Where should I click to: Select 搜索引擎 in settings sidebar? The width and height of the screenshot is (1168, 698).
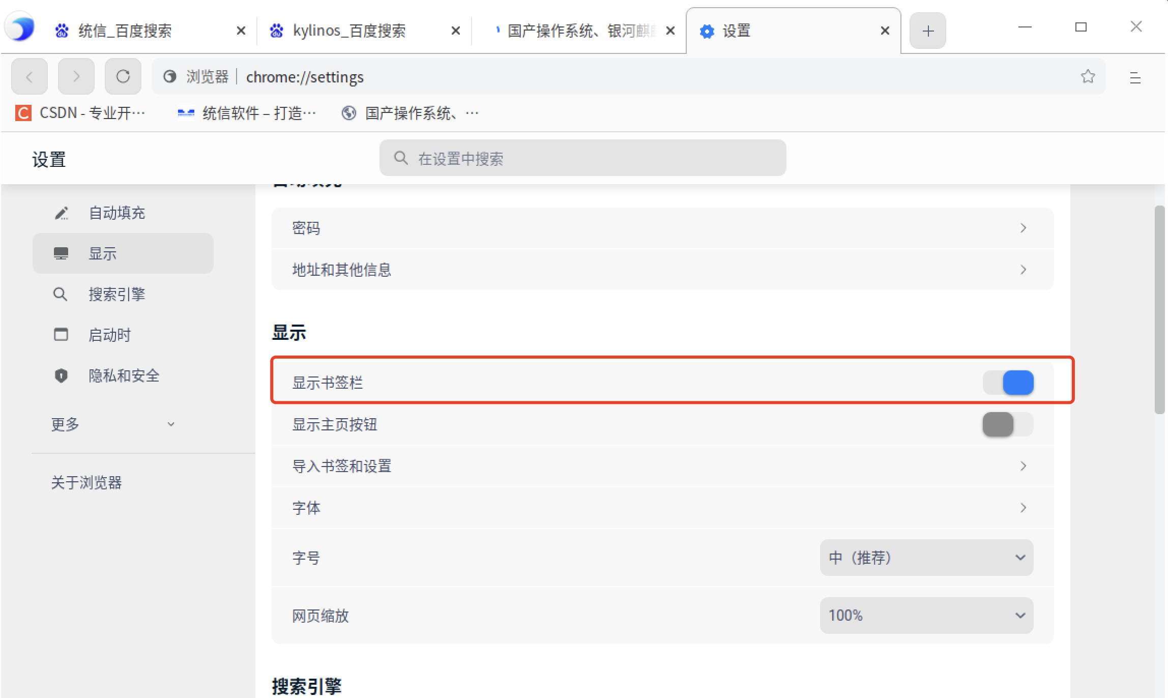[123, 294]
